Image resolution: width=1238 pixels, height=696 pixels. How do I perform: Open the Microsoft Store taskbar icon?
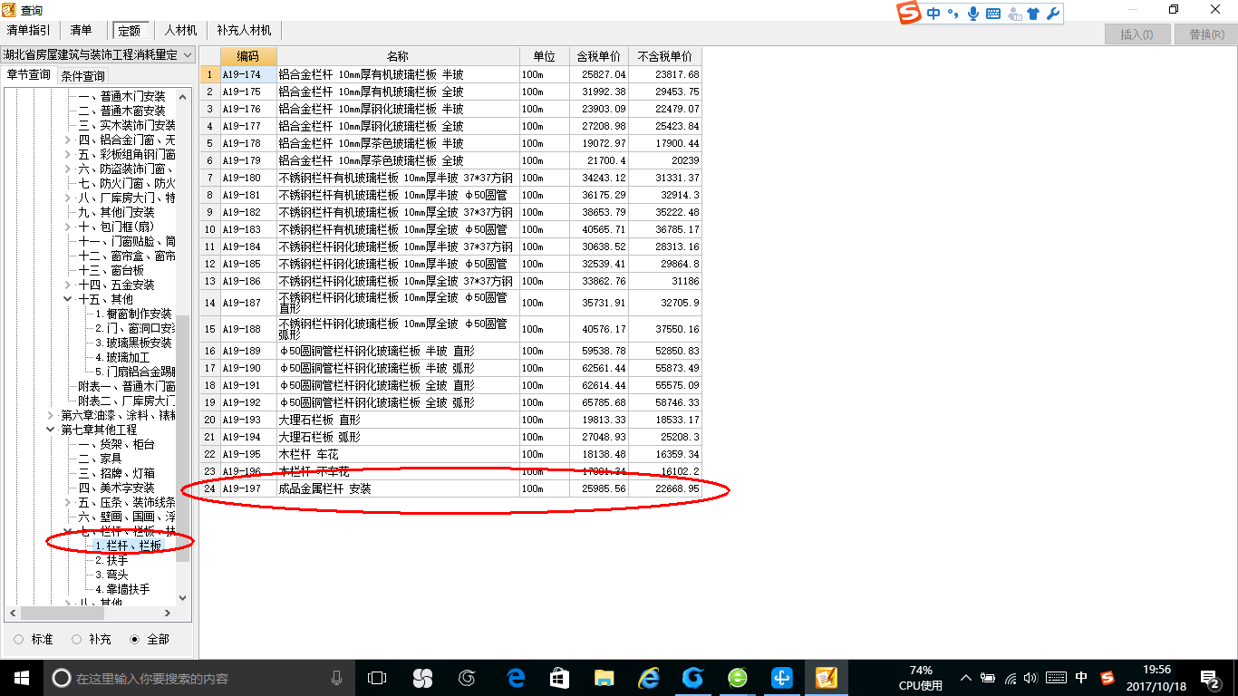[559, 678]
